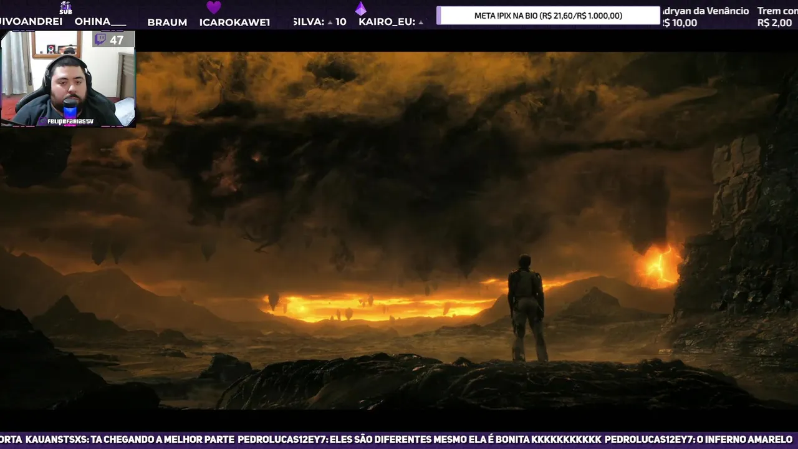Click the KAIRO_EU: name in top ticker

(x=387, y=22)
